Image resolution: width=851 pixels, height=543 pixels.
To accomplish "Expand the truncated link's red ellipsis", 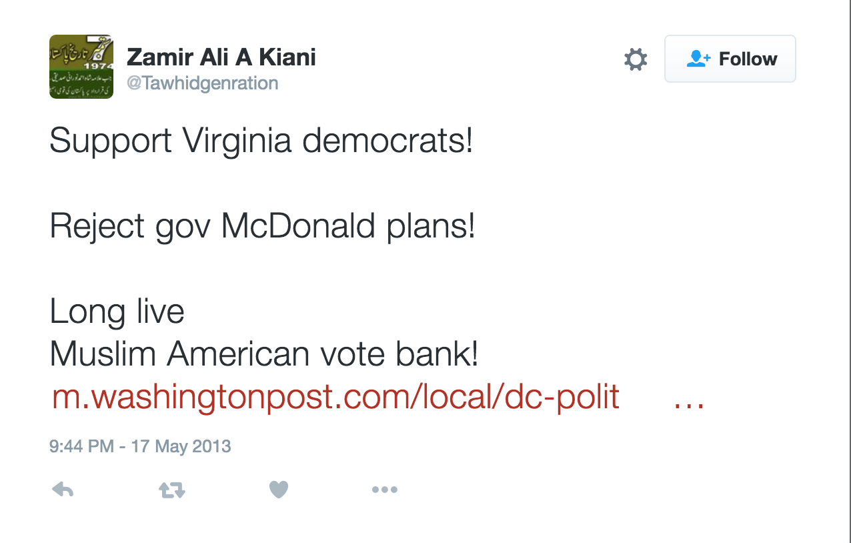I will pos(689,398).
